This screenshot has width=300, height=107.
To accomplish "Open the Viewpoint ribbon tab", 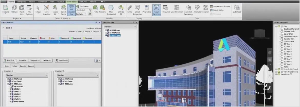I will (x=21, y=2).
